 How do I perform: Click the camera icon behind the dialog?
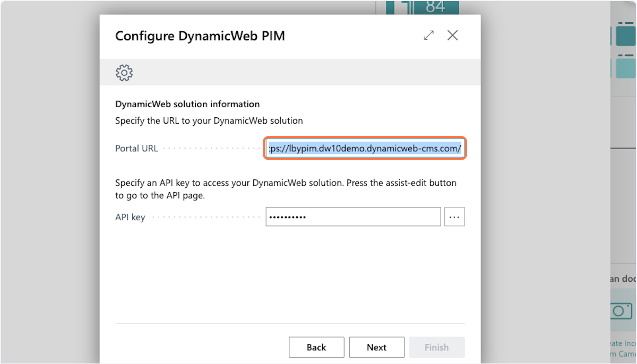coord(621,311)
